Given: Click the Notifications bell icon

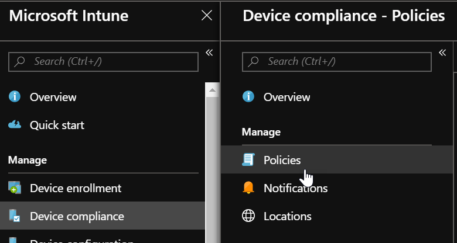Looking at the screenshot, I should point(248,188).
